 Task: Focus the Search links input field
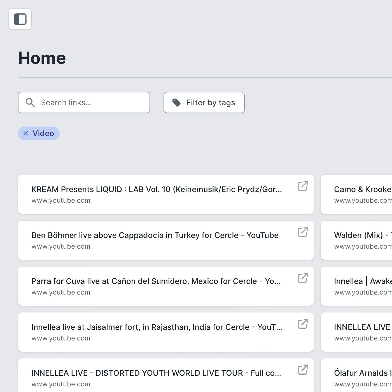[x=84, y=102]
